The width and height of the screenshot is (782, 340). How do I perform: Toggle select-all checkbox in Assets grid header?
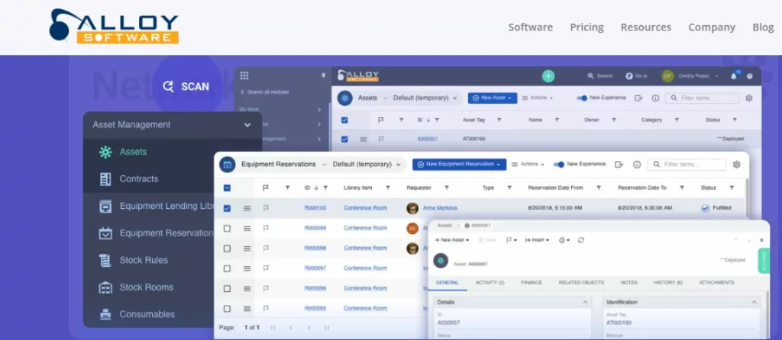click(x=344, y=120)
